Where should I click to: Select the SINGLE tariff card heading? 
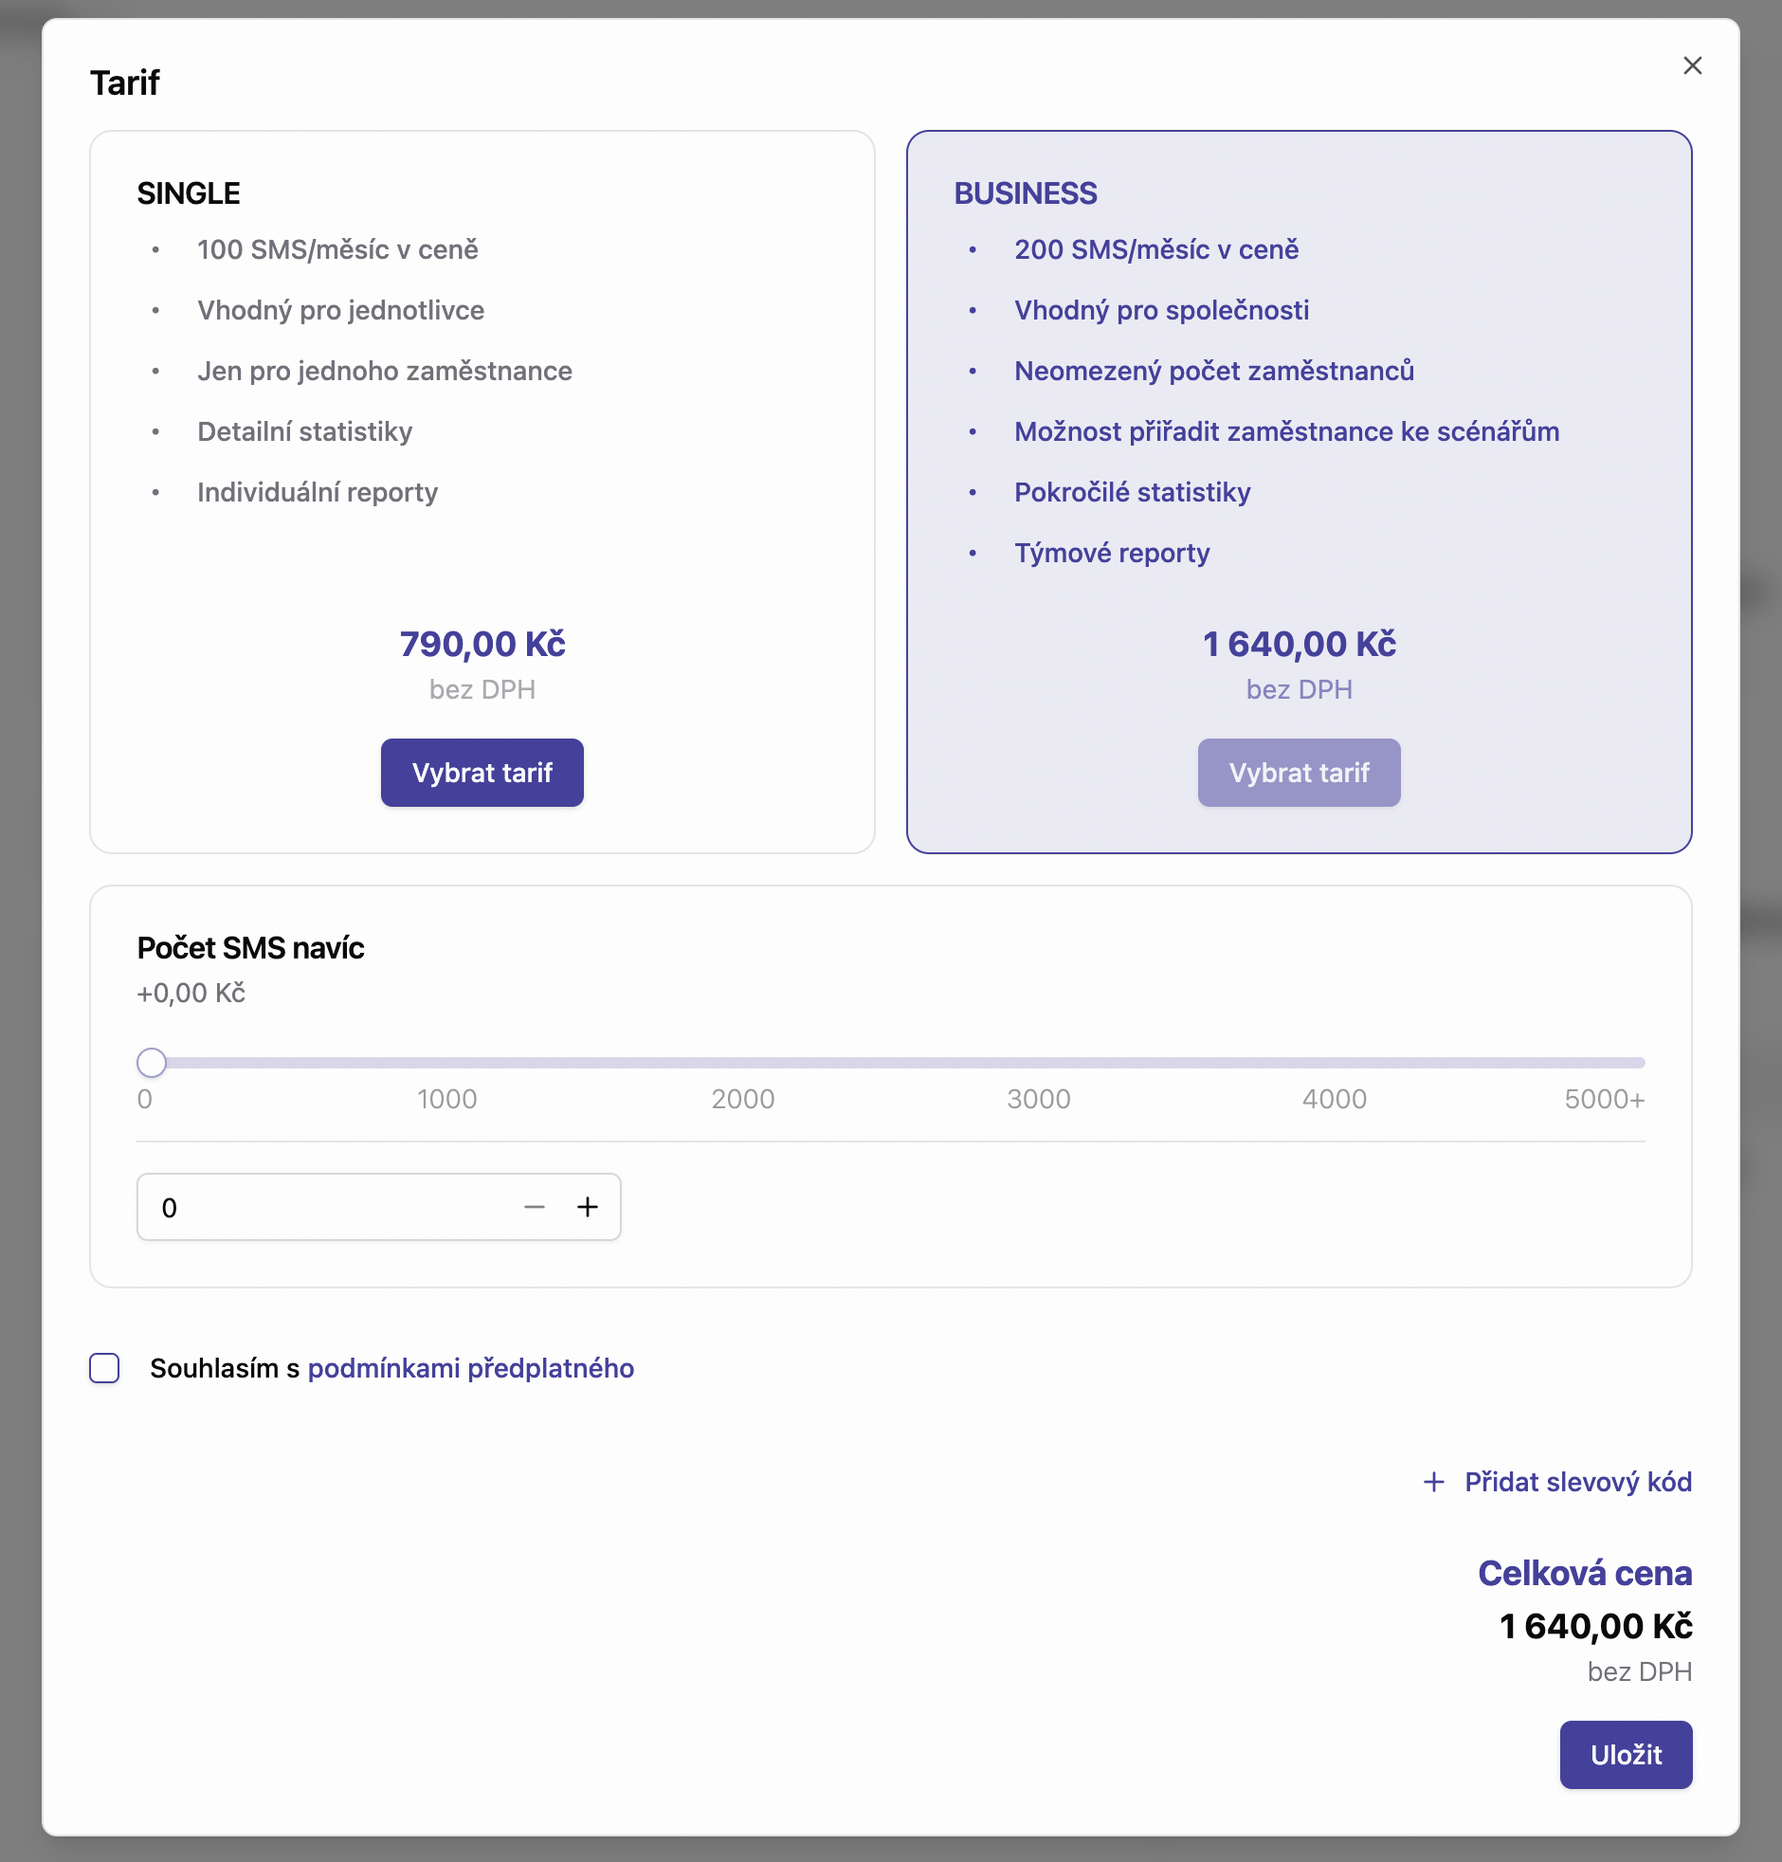click(x=188, y=193)
